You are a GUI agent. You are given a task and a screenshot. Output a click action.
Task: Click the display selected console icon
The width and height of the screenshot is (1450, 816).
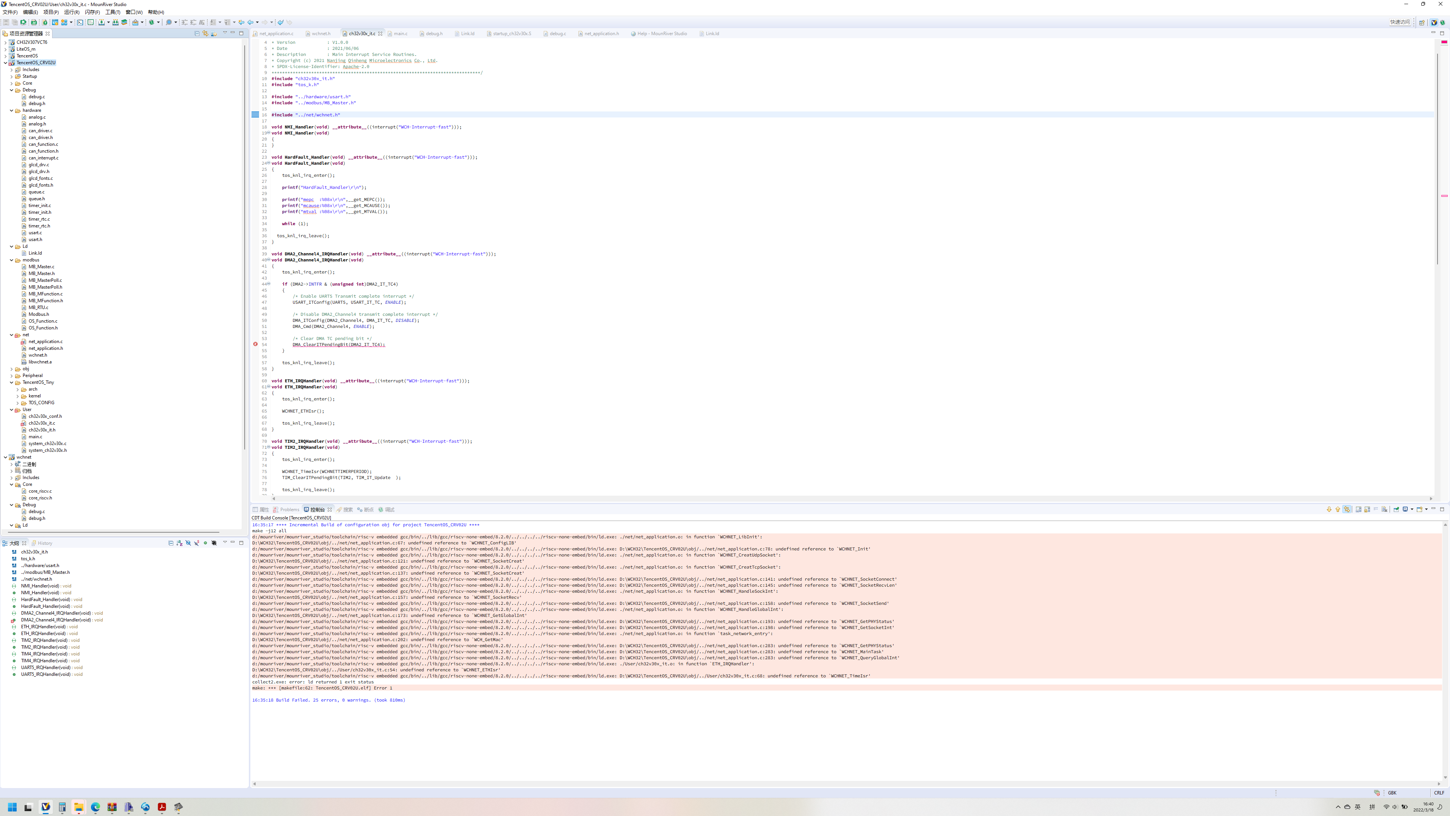1405,509
